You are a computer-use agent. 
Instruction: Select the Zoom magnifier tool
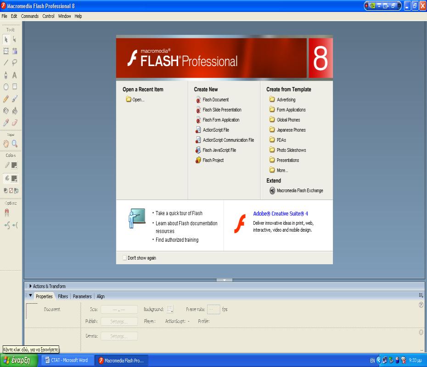15,144
